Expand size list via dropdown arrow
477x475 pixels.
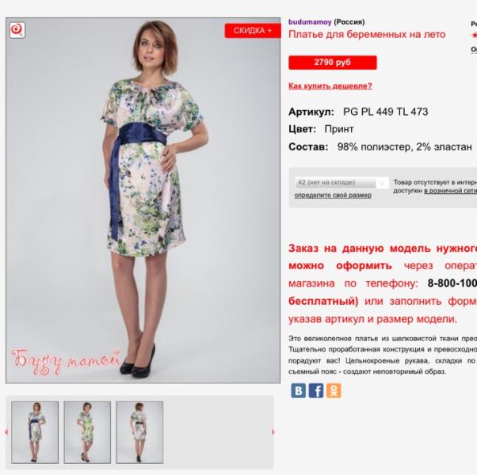pos(382,183)
